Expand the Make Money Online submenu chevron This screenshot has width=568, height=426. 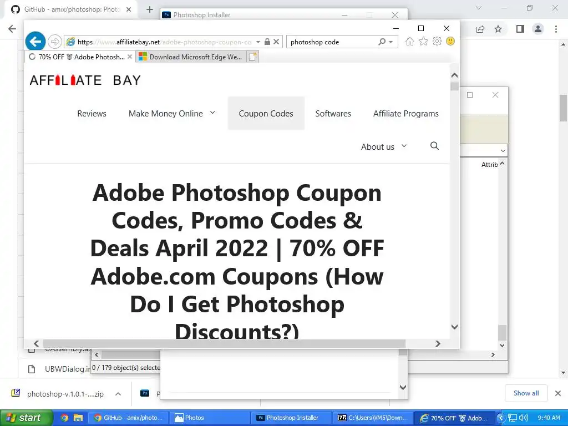coord(212,113)
